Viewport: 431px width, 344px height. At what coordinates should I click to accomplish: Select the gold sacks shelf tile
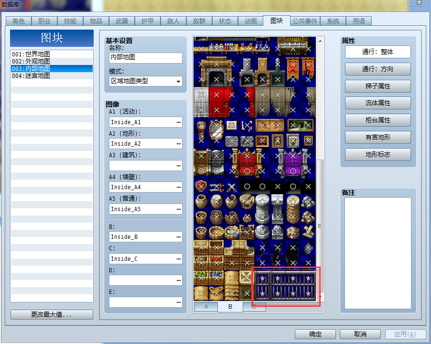tap(247, 47)
